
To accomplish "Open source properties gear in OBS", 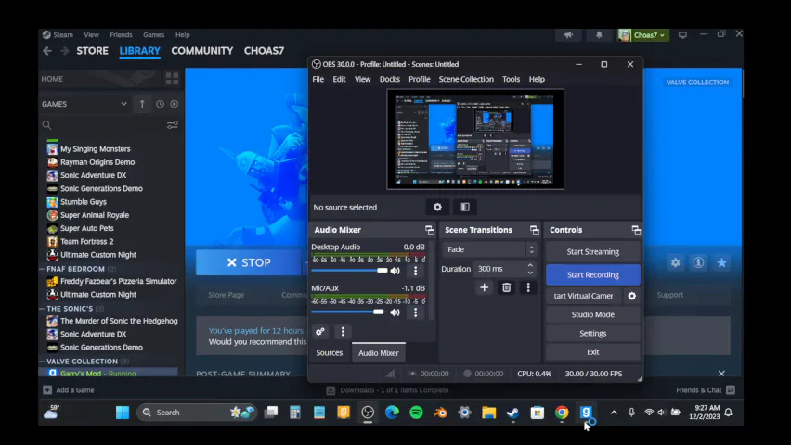I will (x=437, y=207).
